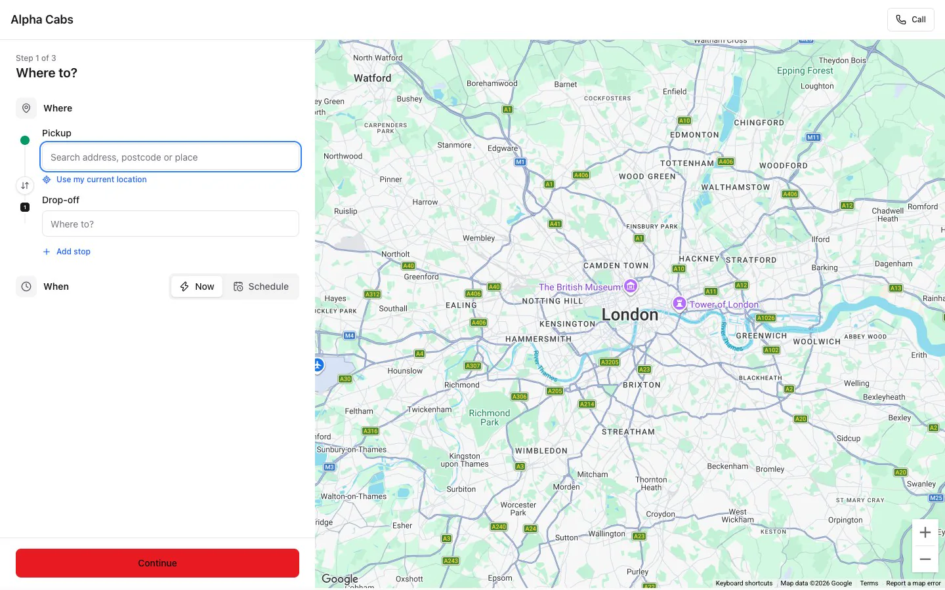Screen dimensions: 945x590
Task: Click the target icon beside current location
Action: pyautogui.click(x=47, y=180)
